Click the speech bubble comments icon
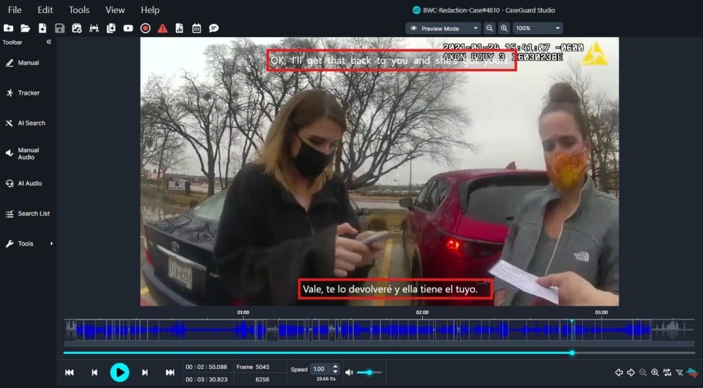The height and width of the screenshot is (388, 703). 214,28
